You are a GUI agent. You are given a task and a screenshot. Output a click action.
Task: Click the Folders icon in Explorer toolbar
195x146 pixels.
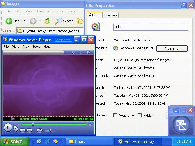click(80, 21)
